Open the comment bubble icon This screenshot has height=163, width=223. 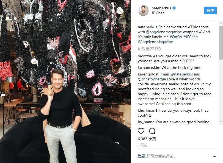[x=152, y=131]
